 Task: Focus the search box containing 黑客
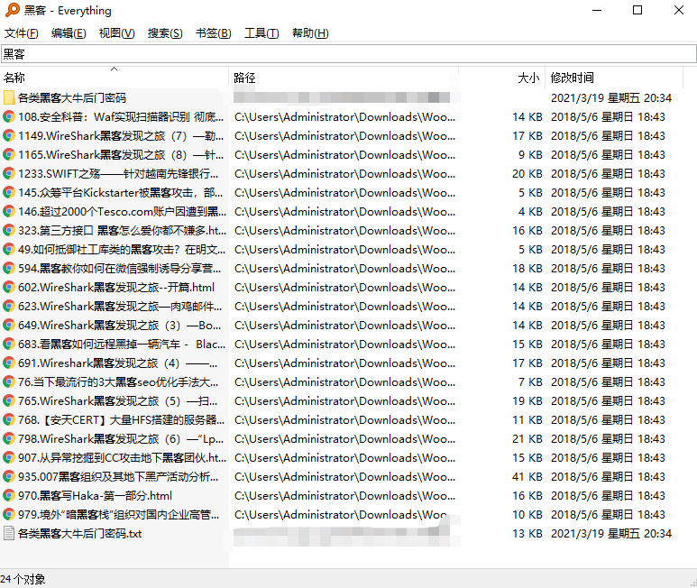click(x=348, y=54)
